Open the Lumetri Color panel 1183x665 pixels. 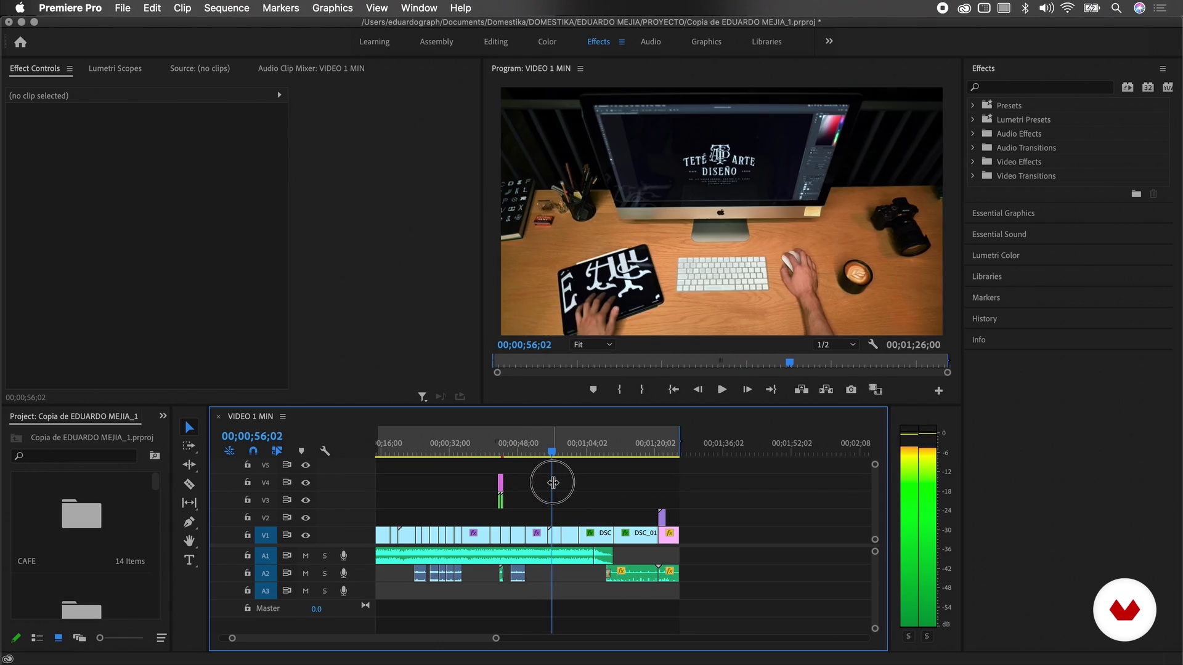pyautogui.click(x=996, y=256)
